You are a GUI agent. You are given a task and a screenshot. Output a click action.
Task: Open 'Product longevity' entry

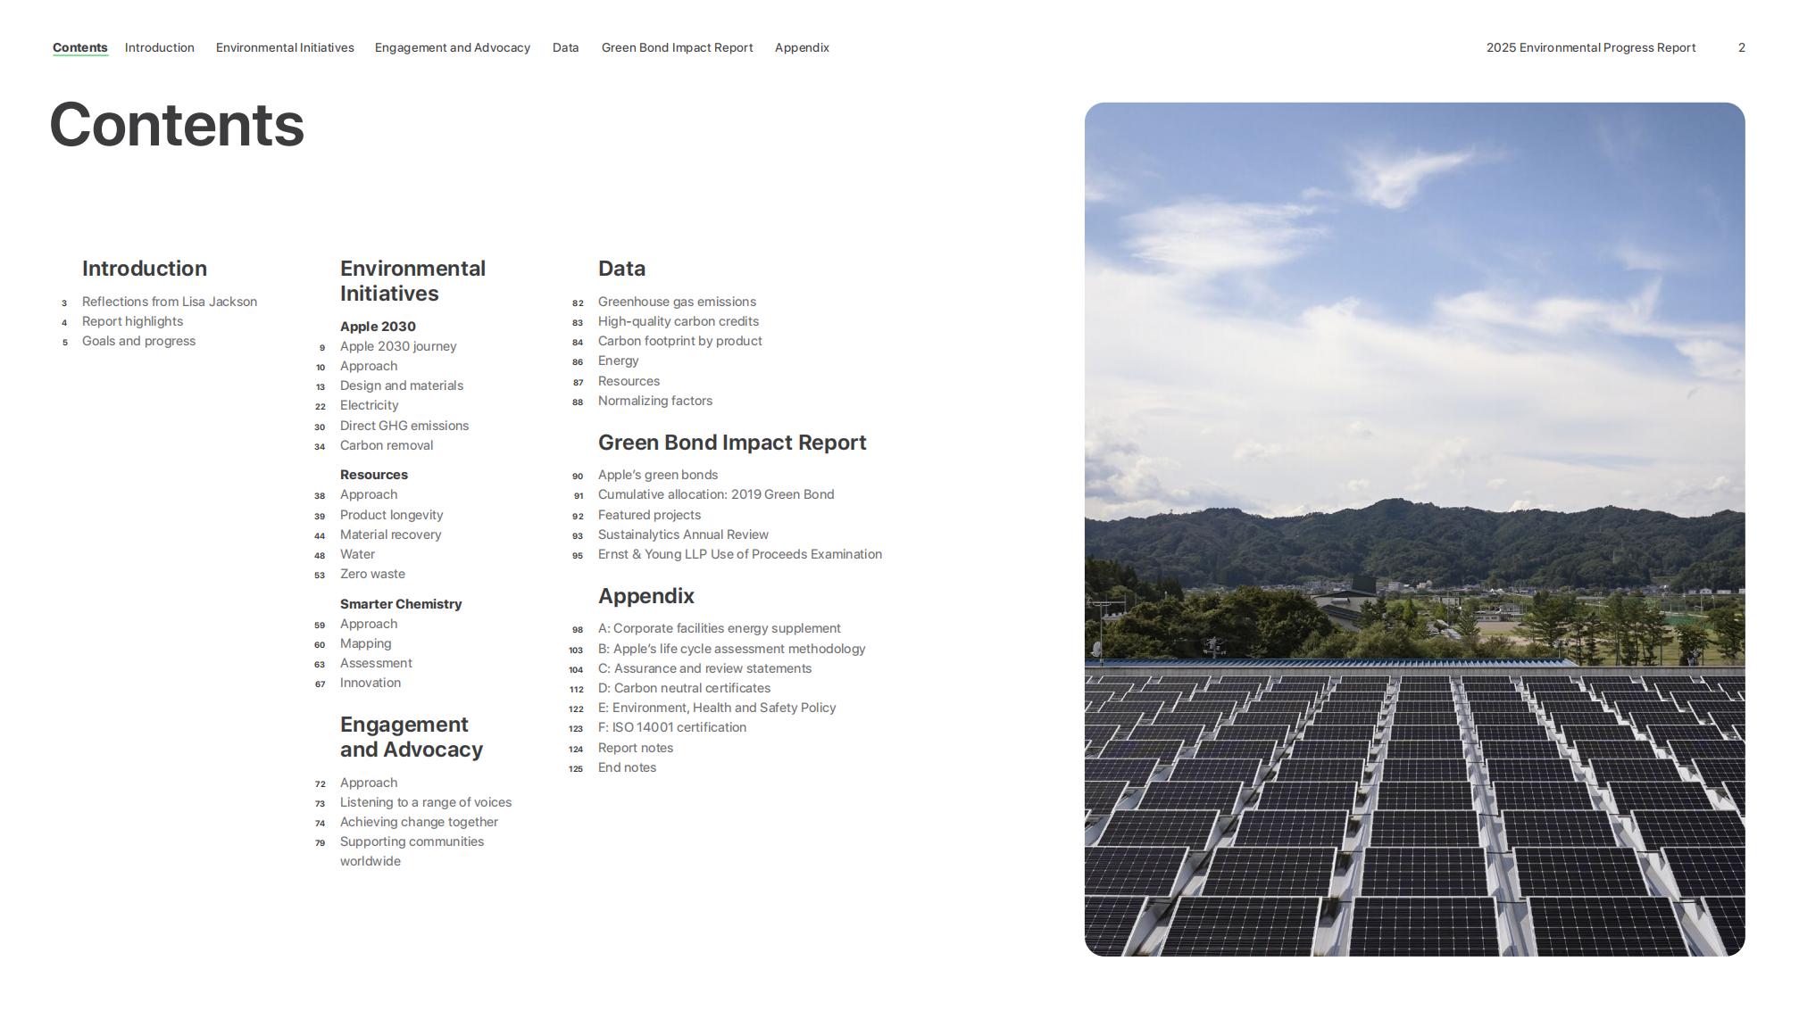coord(392,515)
